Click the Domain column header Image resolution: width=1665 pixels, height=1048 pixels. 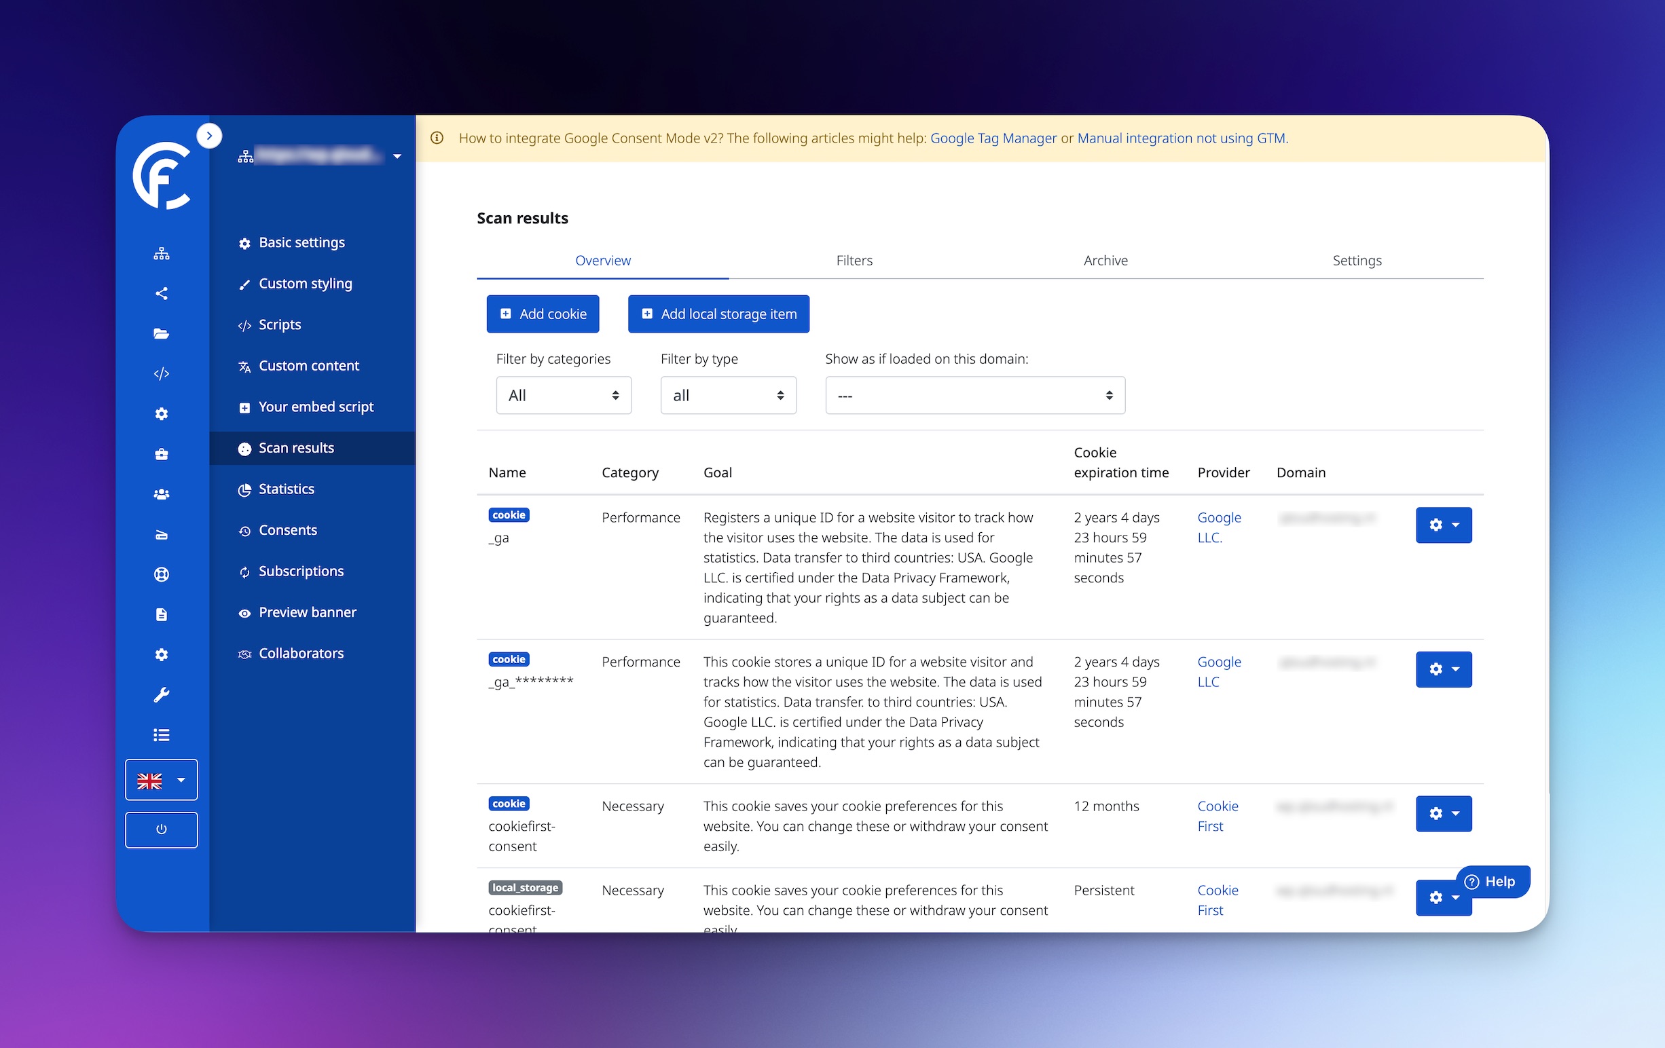point(1300,473)
